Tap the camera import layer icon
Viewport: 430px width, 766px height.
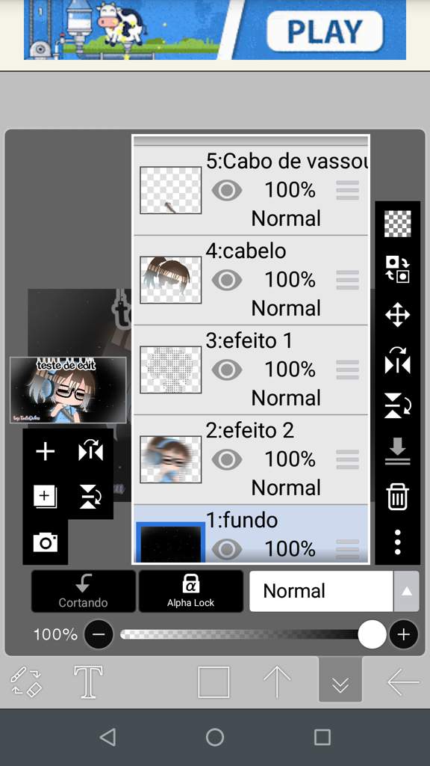[46, 542]
